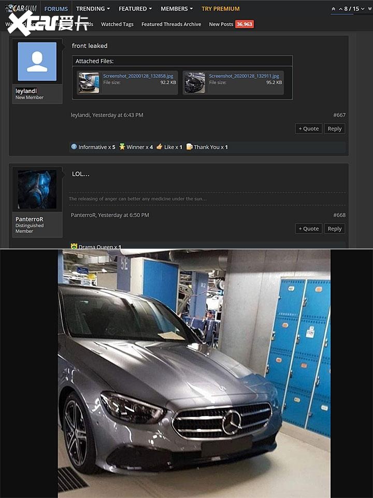Open the Screenshot_20200128_132858.jpg thumbnail

[89, 82]
